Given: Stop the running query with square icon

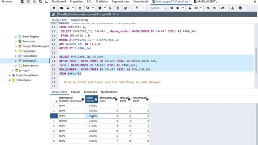Looking at the screenshot, I should [x=172, y=8].
